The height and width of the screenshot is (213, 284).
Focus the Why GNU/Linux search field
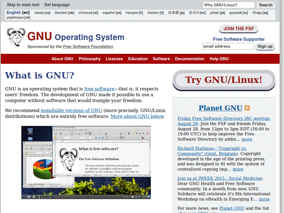coord(229,5)
